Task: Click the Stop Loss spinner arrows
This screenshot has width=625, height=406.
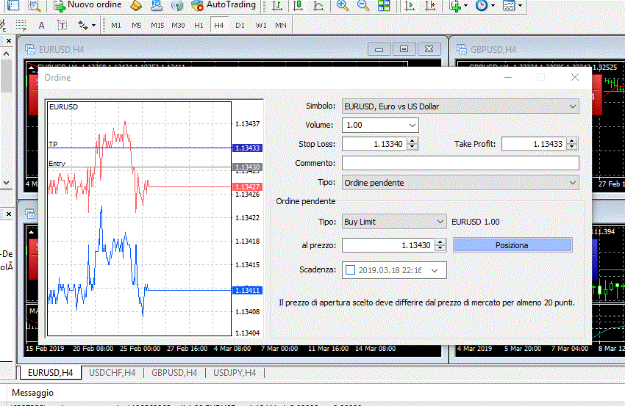Action: coord(413,144)
